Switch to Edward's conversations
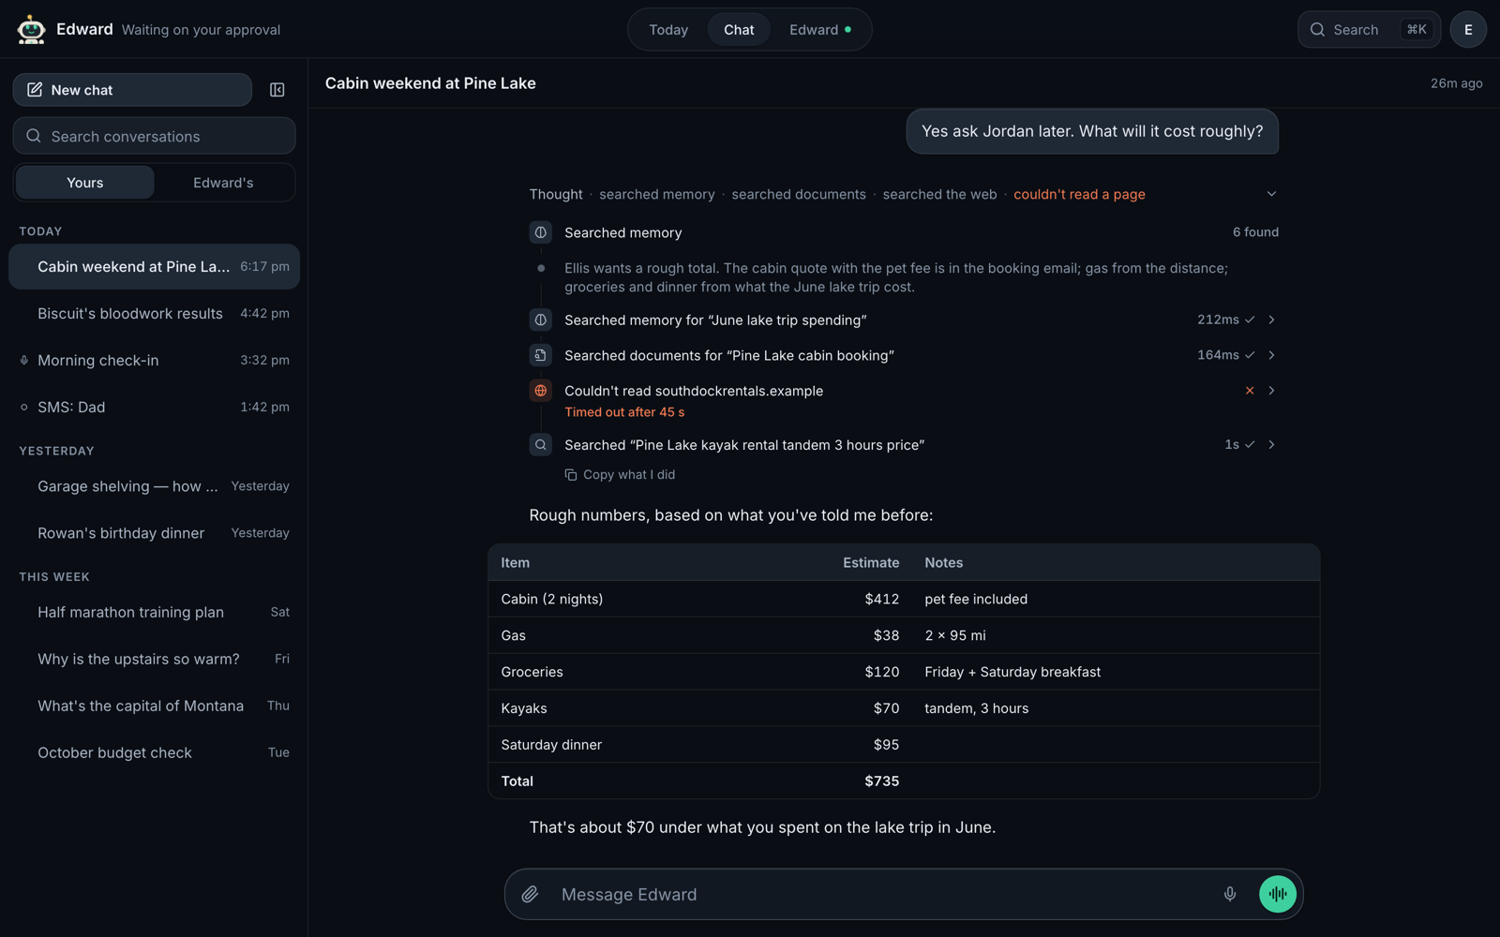1500x937 pixels. [223, 183]
